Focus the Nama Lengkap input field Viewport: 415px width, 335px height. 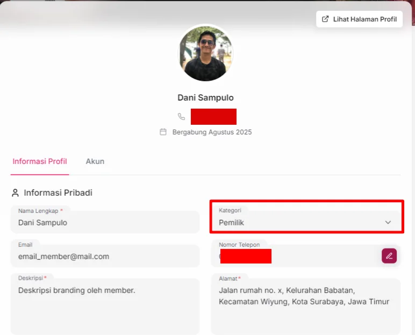[105, 222]
